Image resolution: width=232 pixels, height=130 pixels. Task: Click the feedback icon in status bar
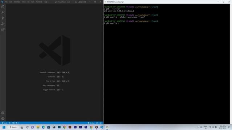pyautogui.click(x=97, y=123)
